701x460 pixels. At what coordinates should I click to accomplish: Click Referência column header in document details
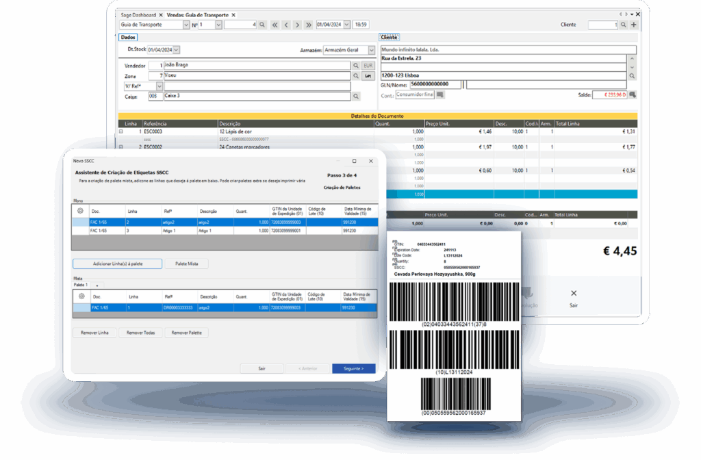pyautogui.click(x=180, y=124)
